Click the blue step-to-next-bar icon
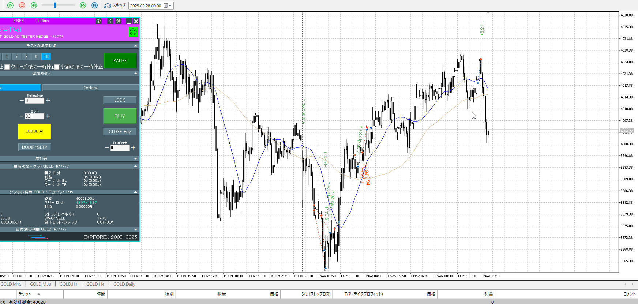This screenshot has width=638, height=304. 94,5
